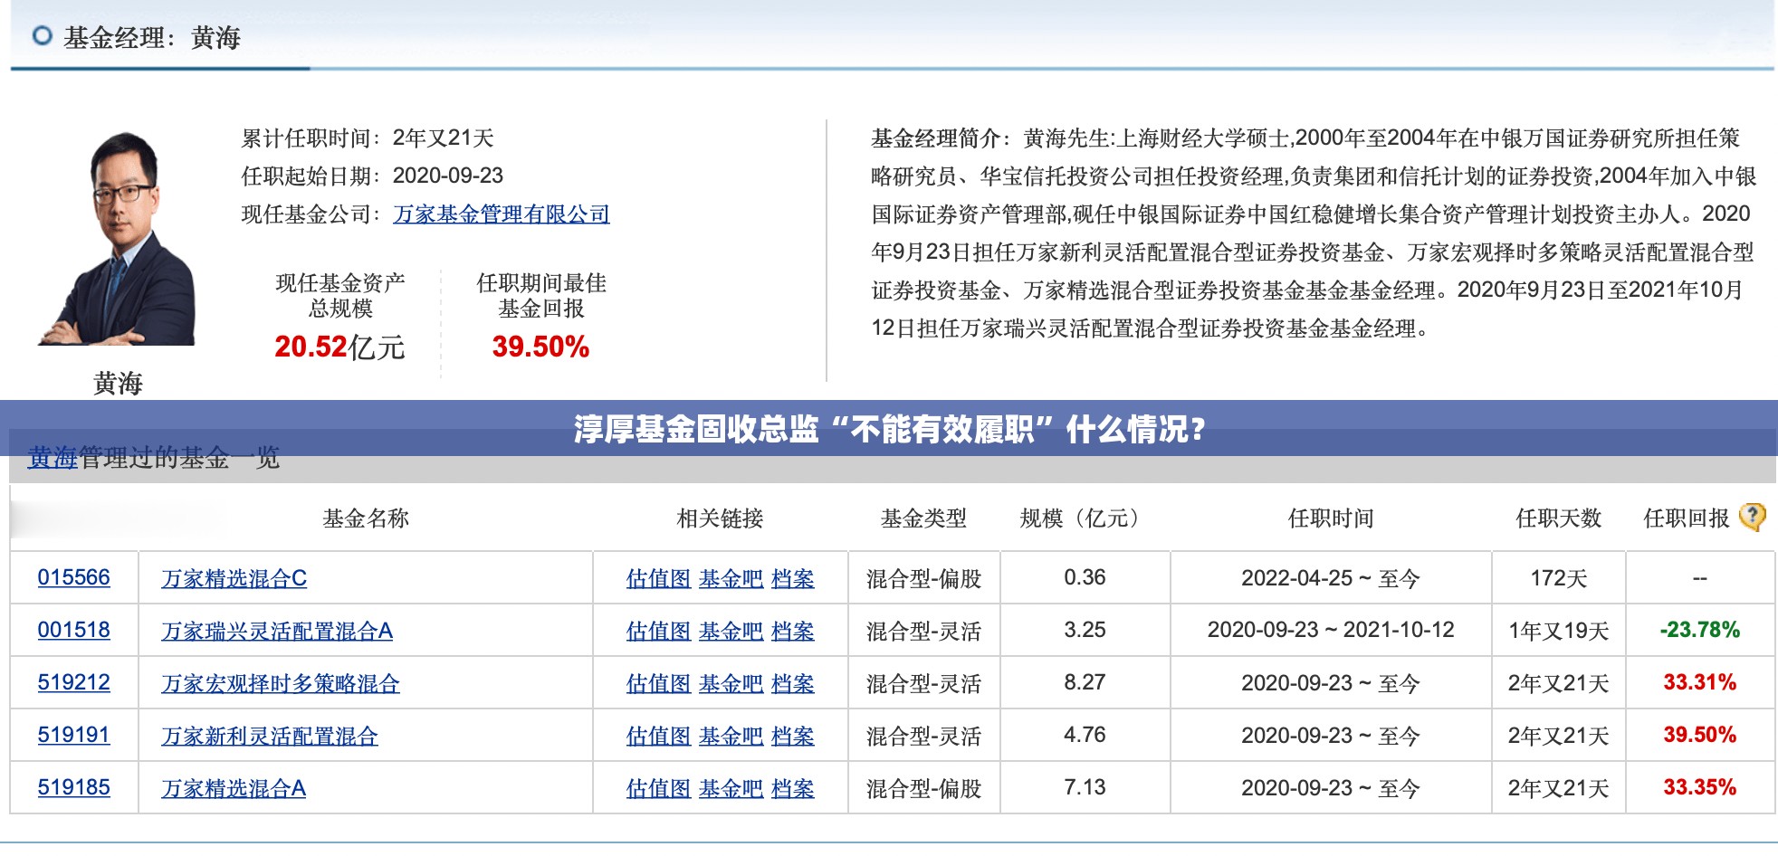The width and height of the screenshot is (1778, 856).
Task: Click the 4.76 fund size cell
Action: tap(1085, 735)
